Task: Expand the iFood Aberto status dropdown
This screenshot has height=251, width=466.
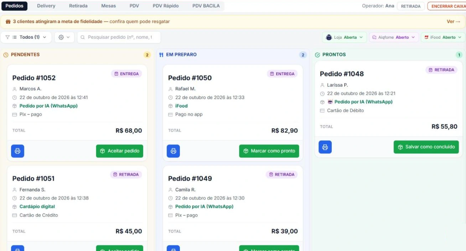Action: tap(443, 37)
